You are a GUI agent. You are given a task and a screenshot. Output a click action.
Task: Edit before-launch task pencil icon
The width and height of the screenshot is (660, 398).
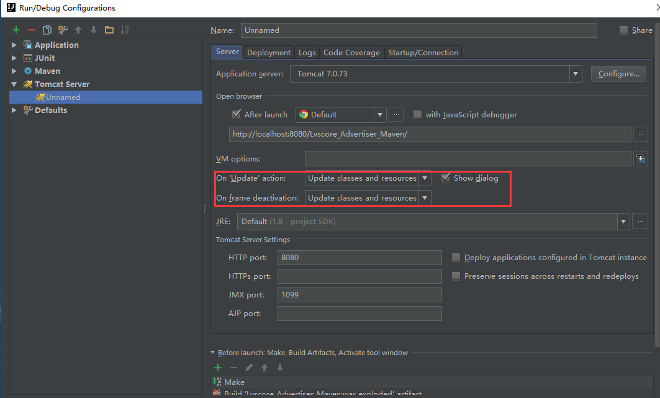[x=249, y=368]
